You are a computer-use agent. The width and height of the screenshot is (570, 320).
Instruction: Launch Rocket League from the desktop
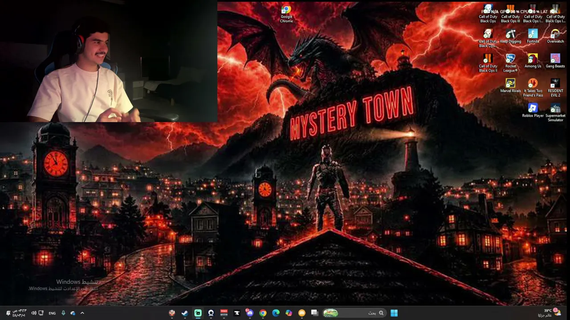510,63
